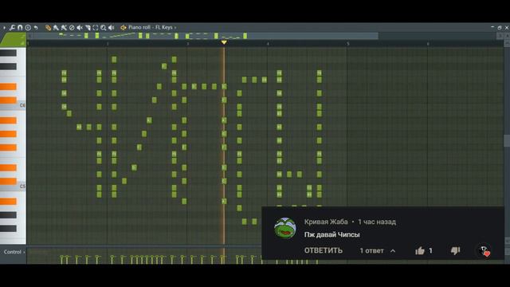The height and width of the screenshot is (287, 510).
Task: Click bar 4 on the timeline ruler
Action: point(268,43)
